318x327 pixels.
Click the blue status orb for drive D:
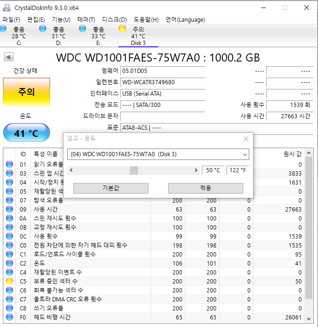(43, 28)
